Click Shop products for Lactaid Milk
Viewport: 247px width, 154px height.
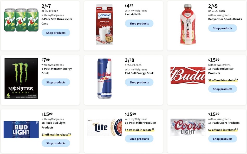(x=139, y=23)
